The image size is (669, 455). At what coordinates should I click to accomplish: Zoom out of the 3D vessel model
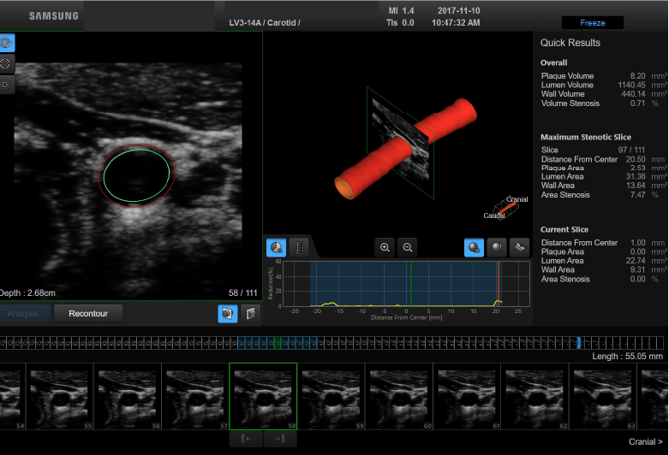(408, 247)
